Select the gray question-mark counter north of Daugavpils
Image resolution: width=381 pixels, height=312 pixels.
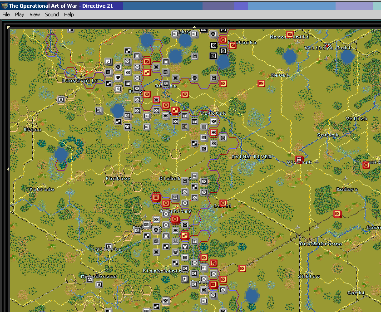pos(109,61)
